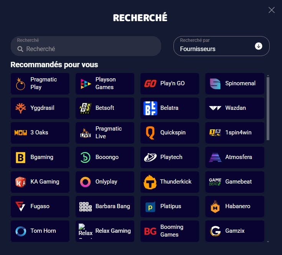Select Booming Games provider
Viewport: 282px width, 255px height.
click(x=170, y=231)
